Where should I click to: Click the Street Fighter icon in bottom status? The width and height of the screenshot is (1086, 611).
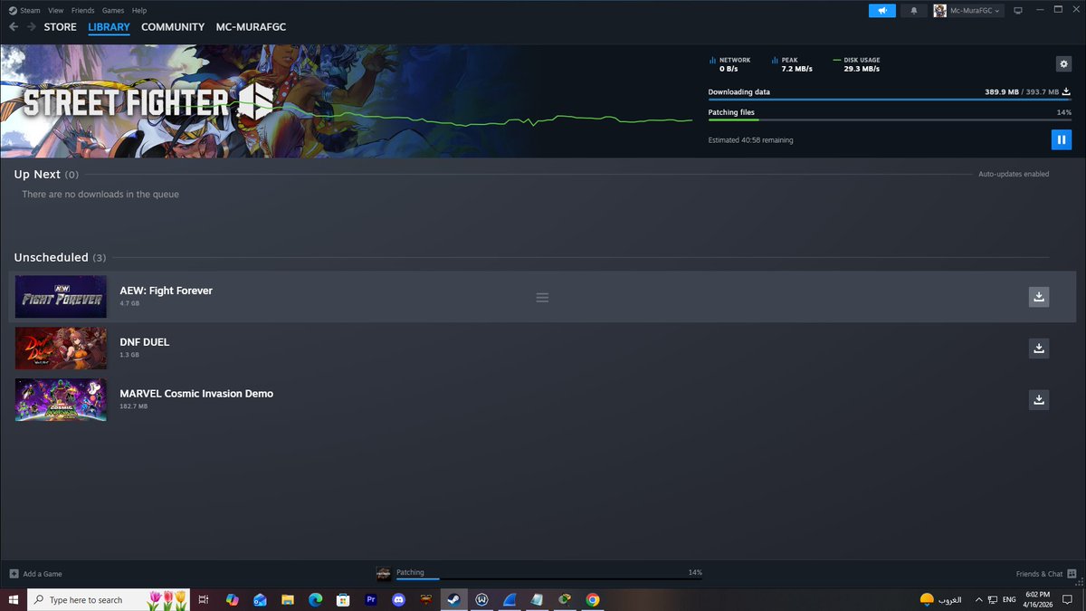click(x=384, y=573)
